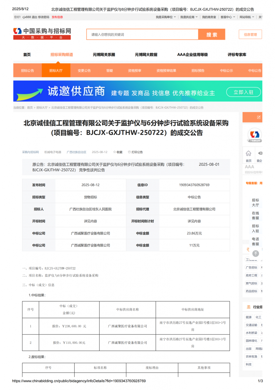Open AAA企业信用等级 navigation item
Screen dimensions: 275x390
coord(193,55)
